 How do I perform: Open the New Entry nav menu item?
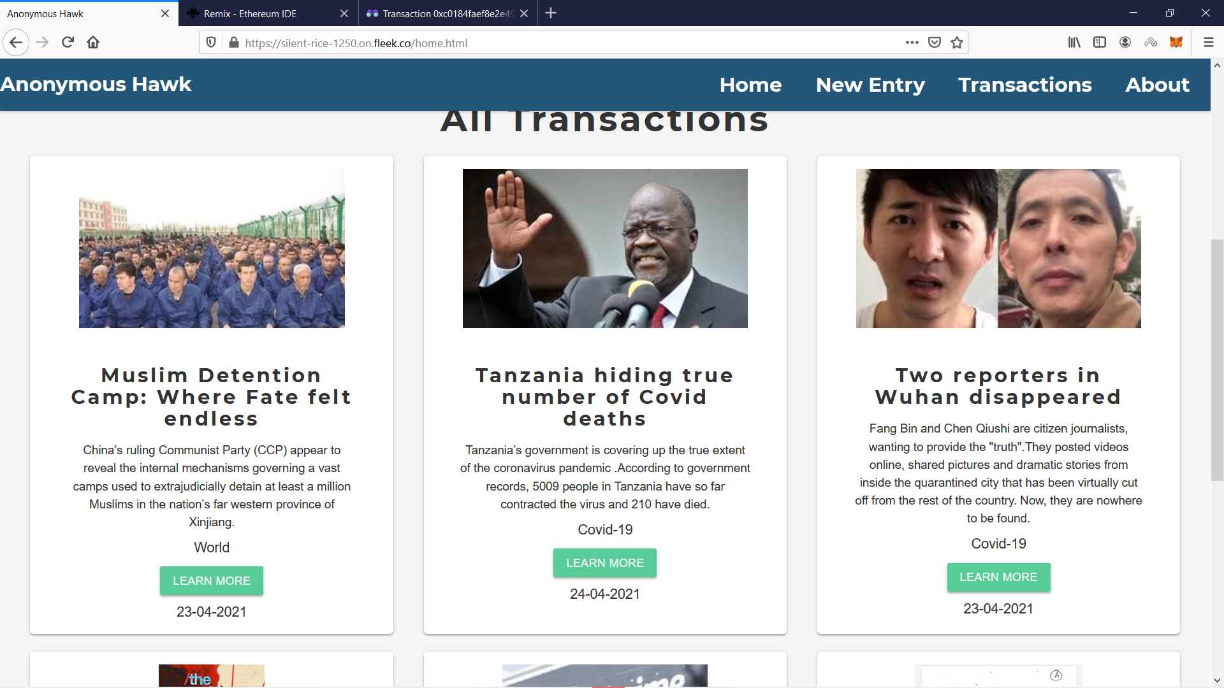870,85
